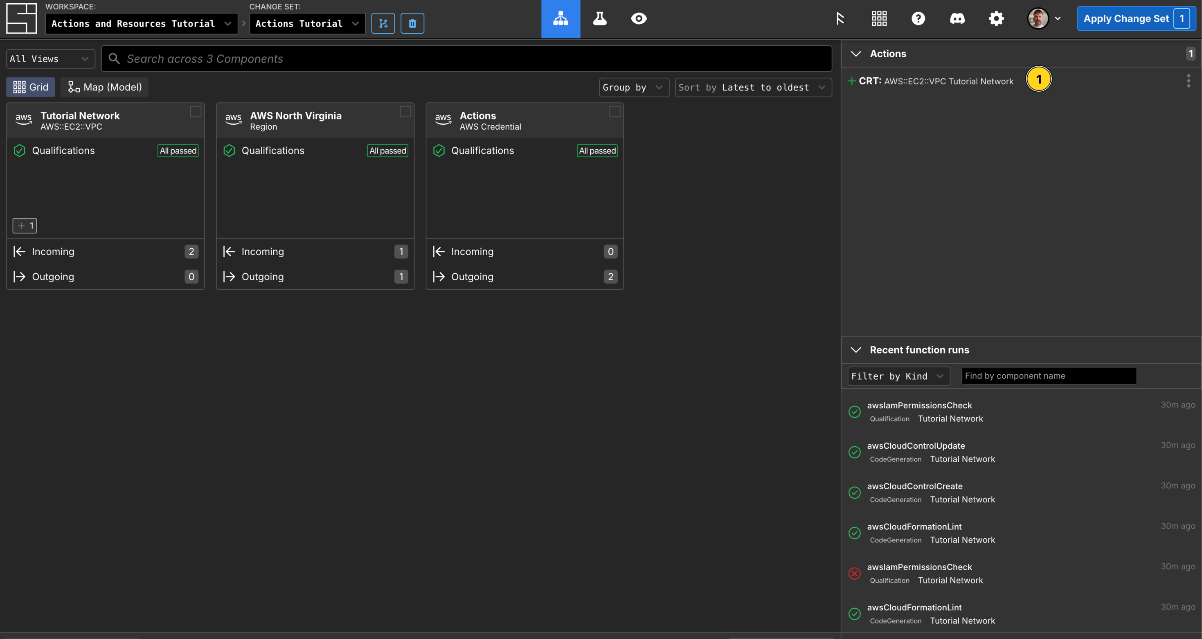Open the eye icon view
This screenshot has width=1202, height=639.
(639, 19)
